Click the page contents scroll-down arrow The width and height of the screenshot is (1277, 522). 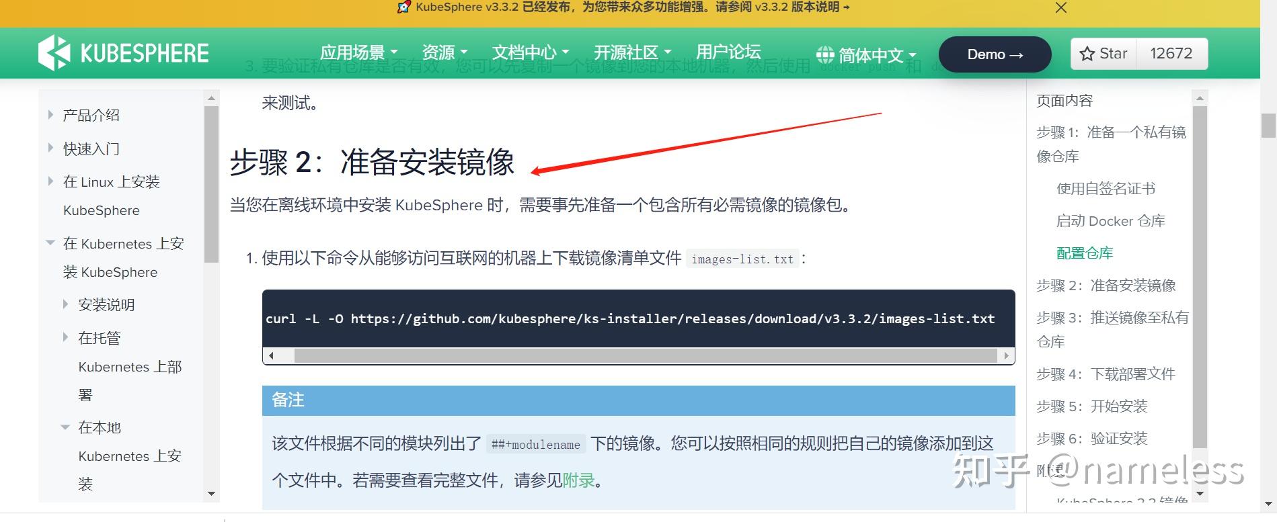1200,494
